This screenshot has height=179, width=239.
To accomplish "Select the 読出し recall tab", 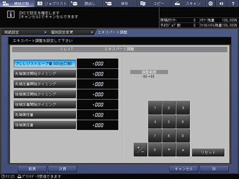I will coord(86,3).
